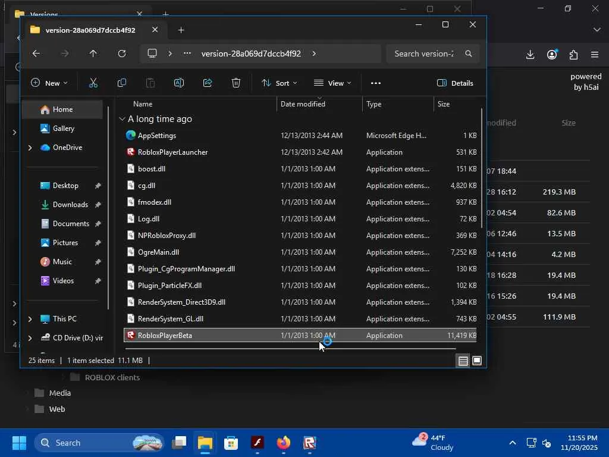Switch to details list view icon
This screenshot has width=609, height=457.
463,361
